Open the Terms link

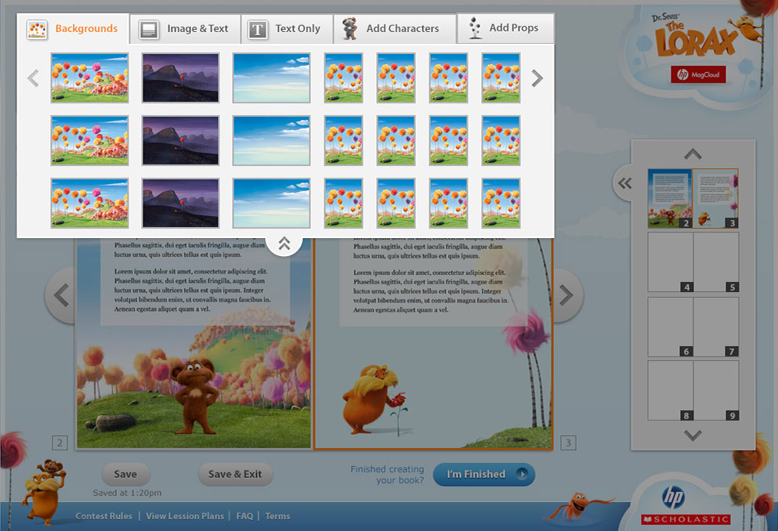[277, 516]
